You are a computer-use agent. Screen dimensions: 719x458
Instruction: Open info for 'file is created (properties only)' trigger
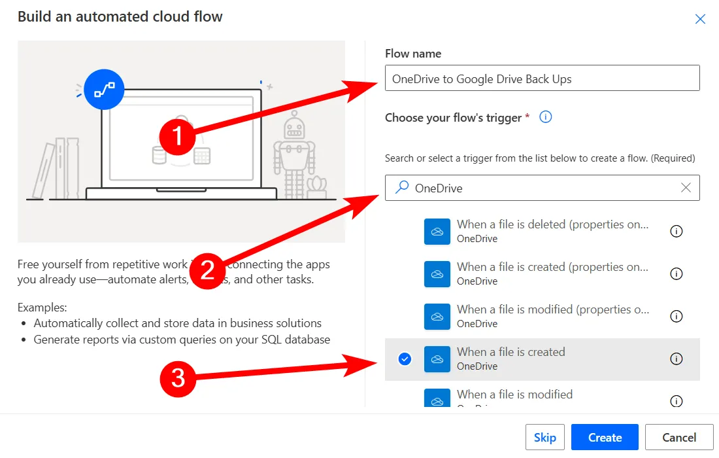coord(677,273)
